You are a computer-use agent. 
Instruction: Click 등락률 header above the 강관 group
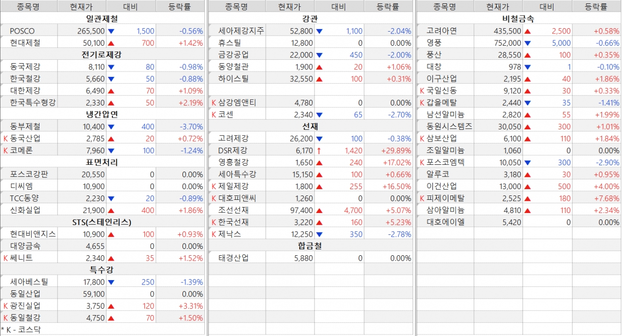click(x=388, y=7)
